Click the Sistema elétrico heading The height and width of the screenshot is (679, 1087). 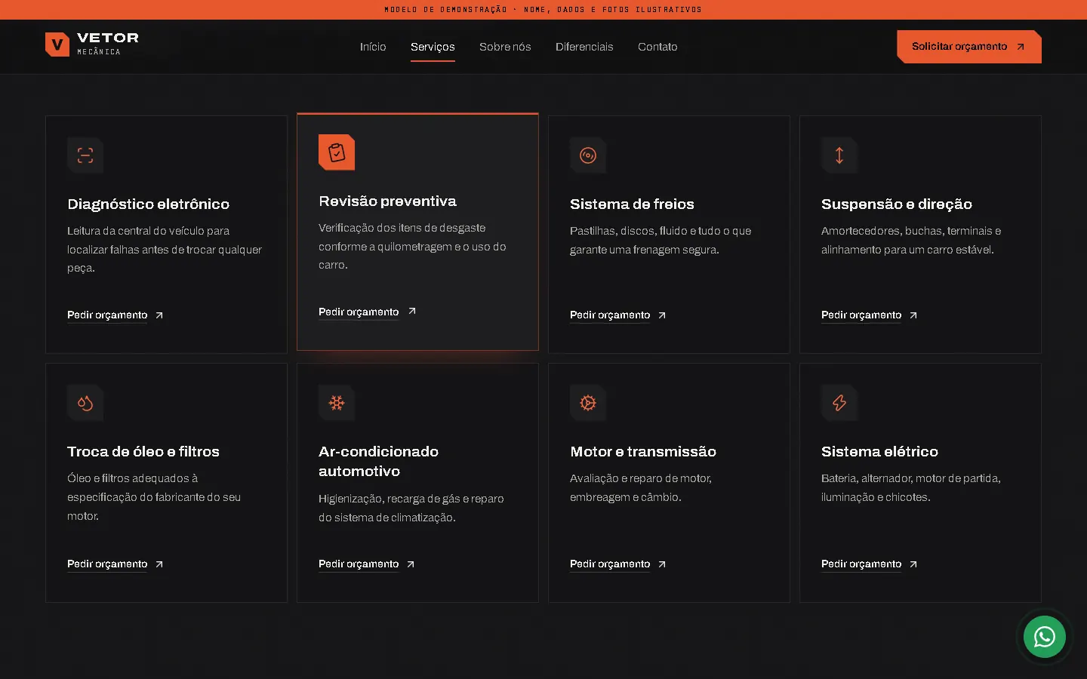pos(880,452)
